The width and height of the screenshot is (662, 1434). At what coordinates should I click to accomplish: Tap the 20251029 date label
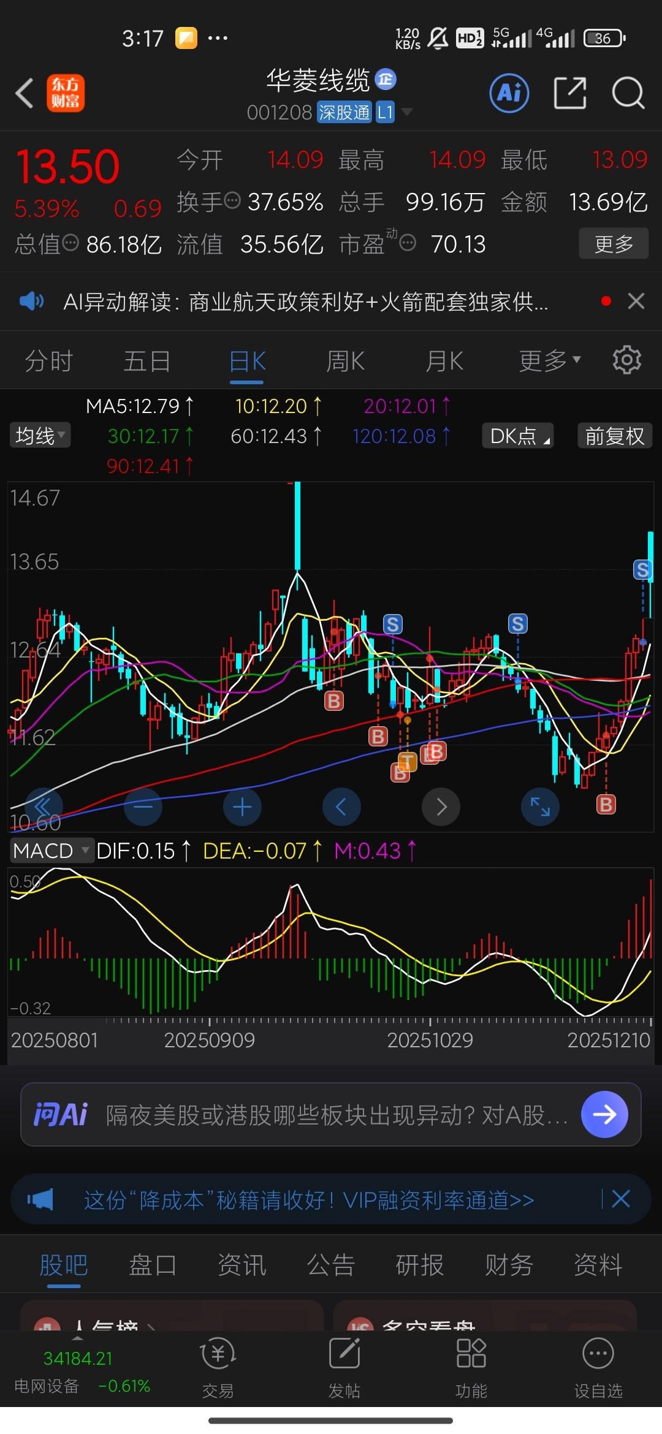[430, 1040]
